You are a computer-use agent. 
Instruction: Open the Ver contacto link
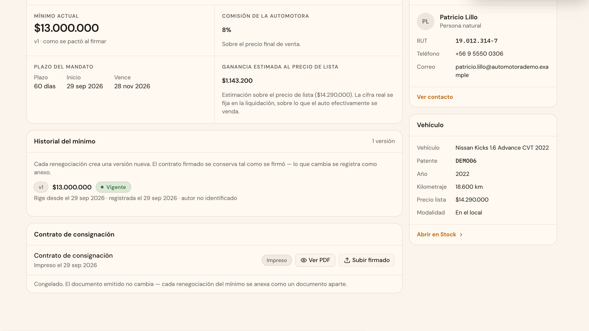pos(435,97)
